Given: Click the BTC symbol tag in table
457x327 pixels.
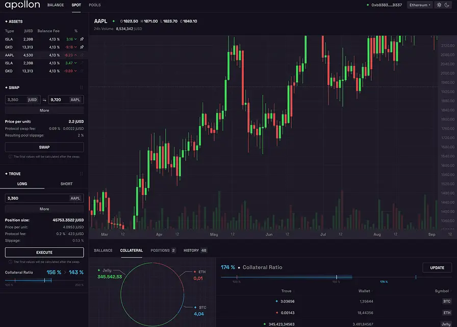Looking at the screenshot, I should pyautogui.click(x=447, y=301).
